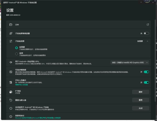Collapse the 子系统资源 section chevron

[x=147, y=41]
